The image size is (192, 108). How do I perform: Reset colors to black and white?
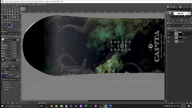tap(9, 27)
